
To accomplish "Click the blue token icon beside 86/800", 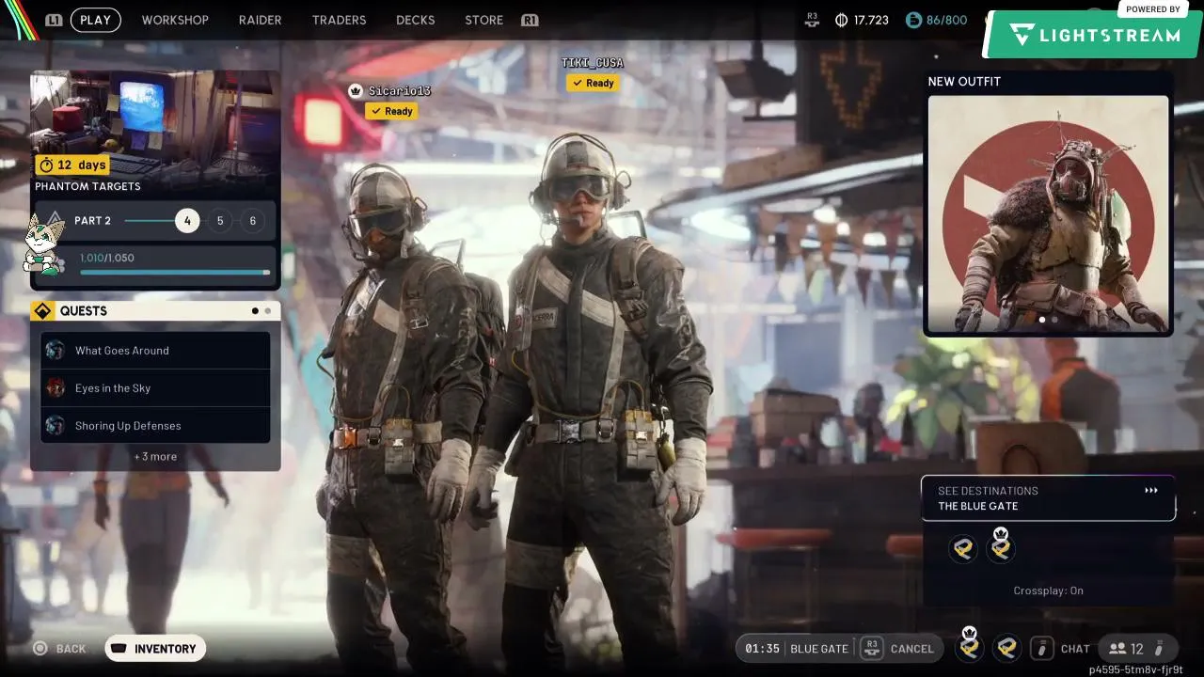I will tap(913, 20).
